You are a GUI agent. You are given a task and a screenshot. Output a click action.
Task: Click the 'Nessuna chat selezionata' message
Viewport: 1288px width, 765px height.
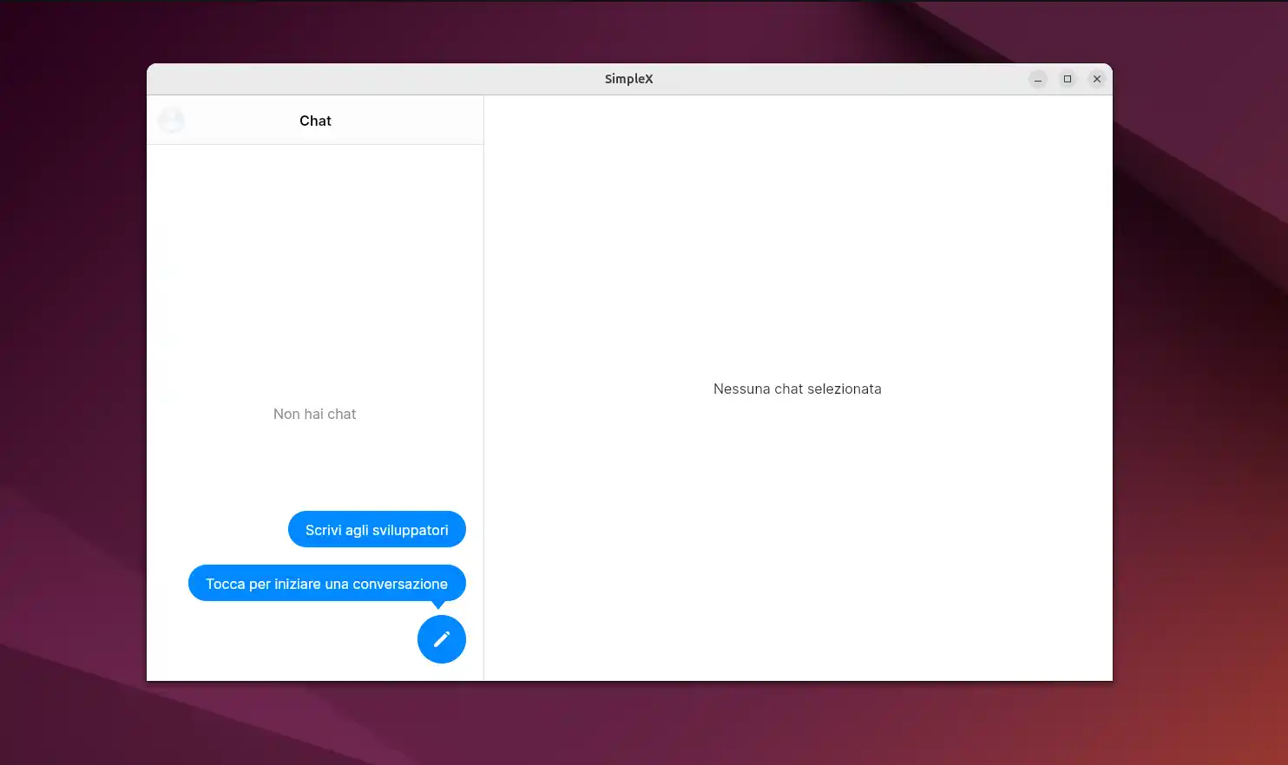[x=797, y=389]
